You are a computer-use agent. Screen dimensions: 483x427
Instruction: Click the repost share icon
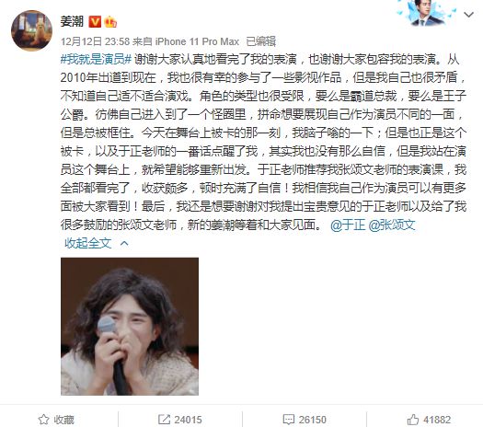point(164,420)
